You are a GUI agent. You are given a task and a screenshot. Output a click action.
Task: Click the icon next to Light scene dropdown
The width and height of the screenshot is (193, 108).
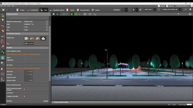click(x=159, y=9)
